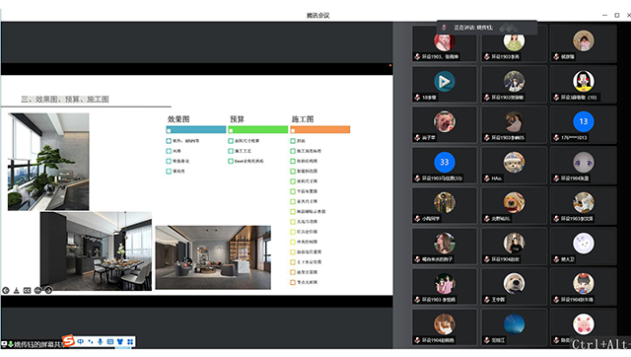631x357 pixels.
Task: Open the soft keyboard icon on IME bar
Action: click(109, 341)
